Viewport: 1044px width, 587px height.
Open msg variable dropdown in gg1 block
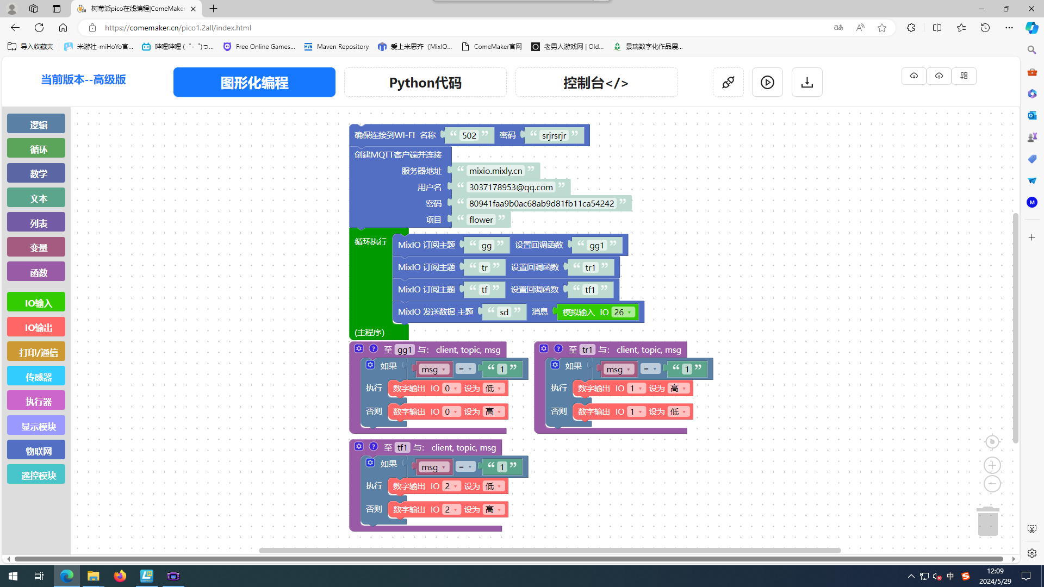434,370
